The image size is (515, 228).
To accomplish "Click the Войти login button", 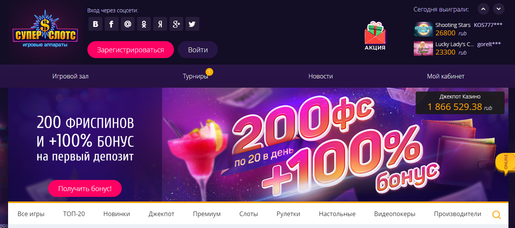I will coord(198,50).
